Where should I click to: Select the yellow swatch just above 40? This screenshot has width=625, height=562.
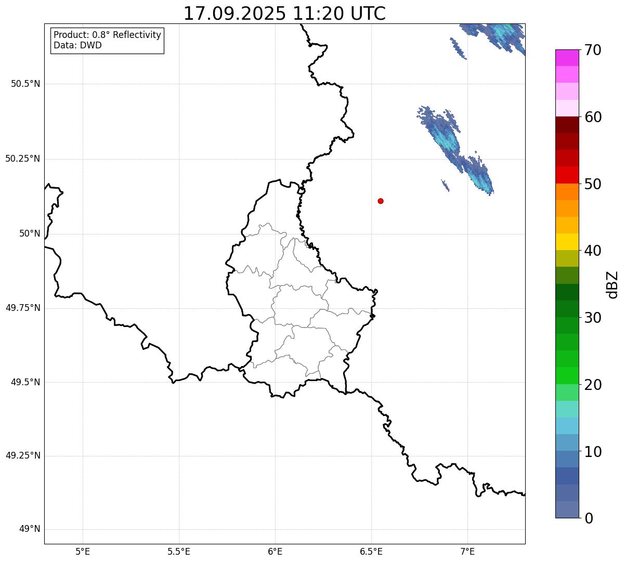tap(567, 242)
